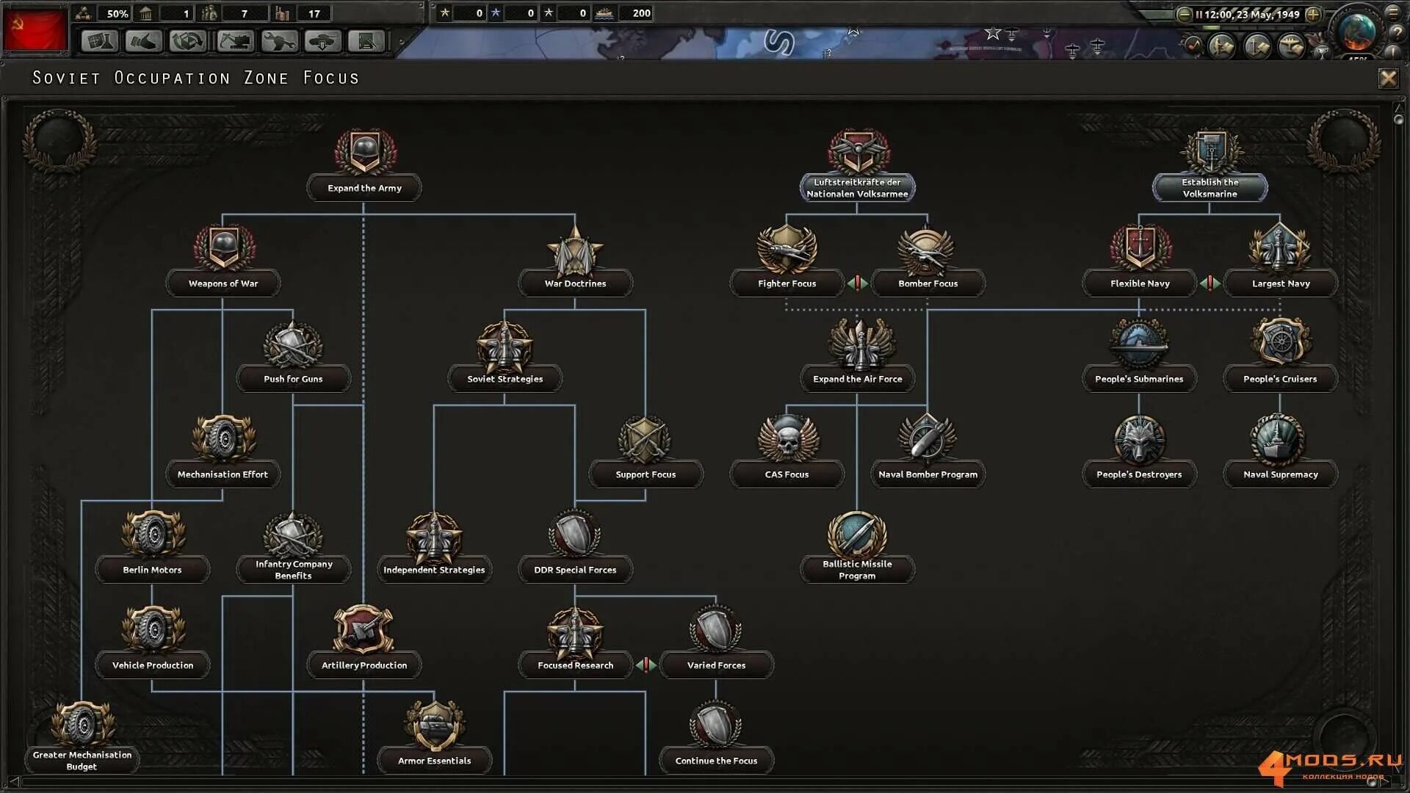Choose the Flexible Navy anchor icon
This screenshot has width=1410, height=793.
tap(1140, 247)
